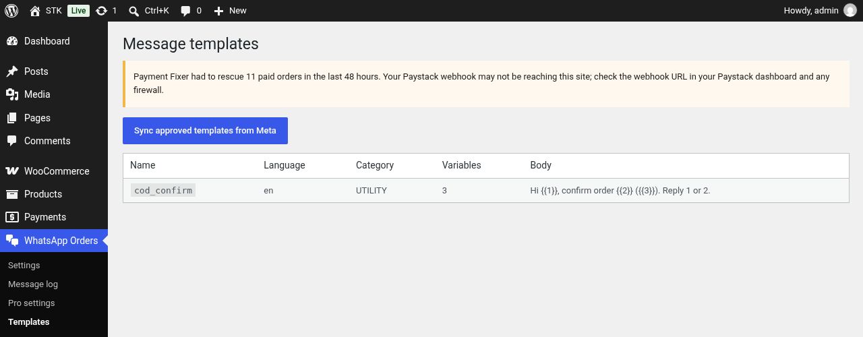The image size is (863, 337).
Task: Click Sync approved templates from Meta button
Action: click(x=205, y=131)
